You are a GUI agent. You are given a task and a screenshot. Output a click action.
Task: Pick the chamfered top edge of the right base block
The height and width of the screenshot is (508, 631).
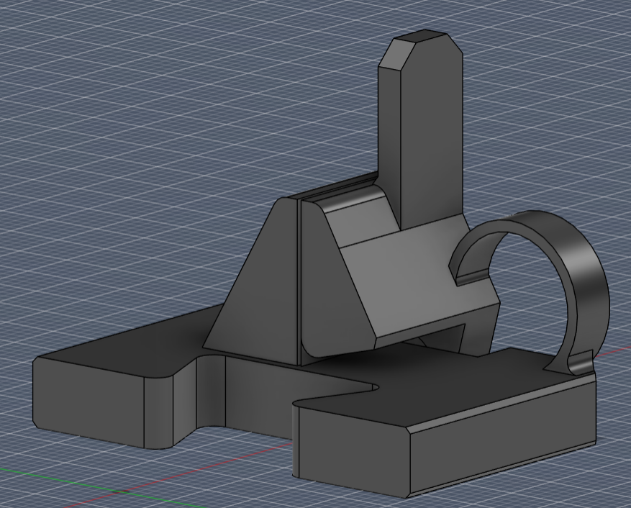tap(501, 402)
